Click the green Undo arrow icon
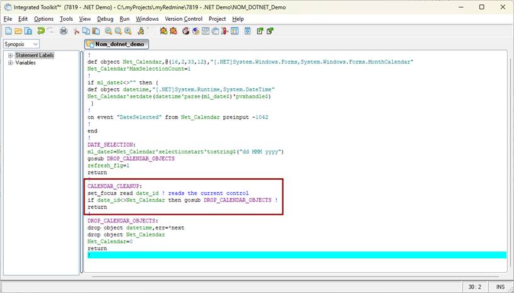 (x=41, y=31)
